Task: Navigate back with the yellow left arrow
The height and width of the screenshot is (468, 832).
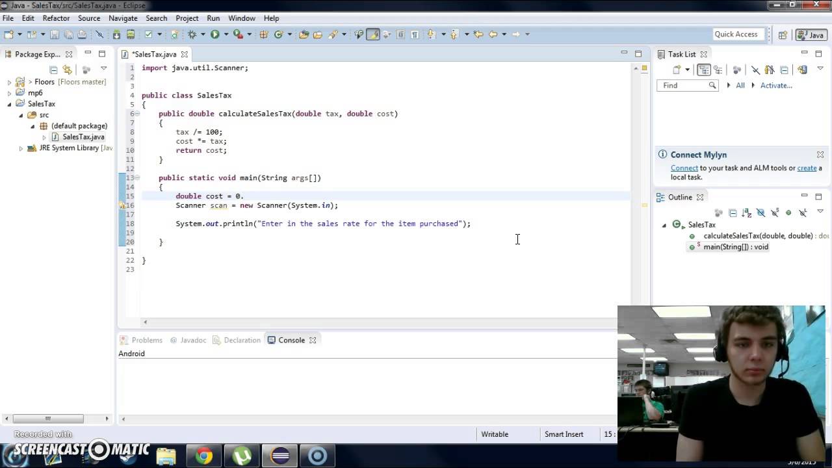Action: tap(493, 34)
